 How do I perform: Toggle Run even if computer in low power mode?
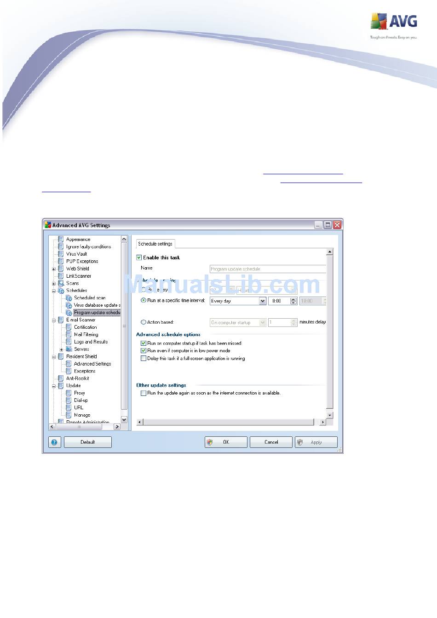tap(144, 350)
